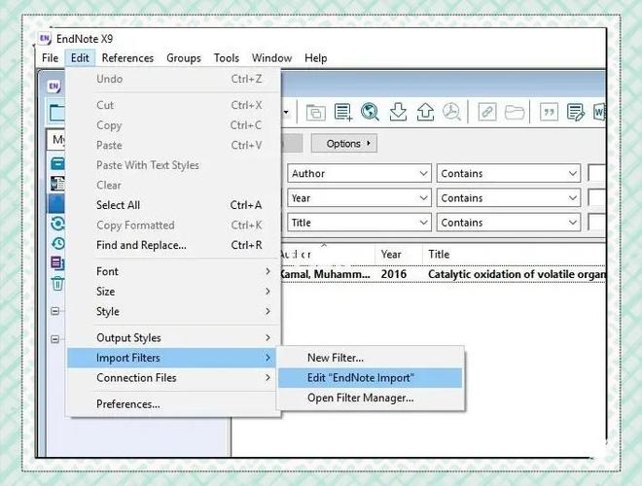Open Contains dropdown in Title row
This screenshot has height=486, width=642.
509,223
